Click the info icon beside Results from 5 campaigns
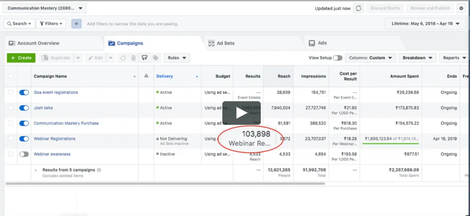Screen dimensions: 470x216 [x=99, y=170]
